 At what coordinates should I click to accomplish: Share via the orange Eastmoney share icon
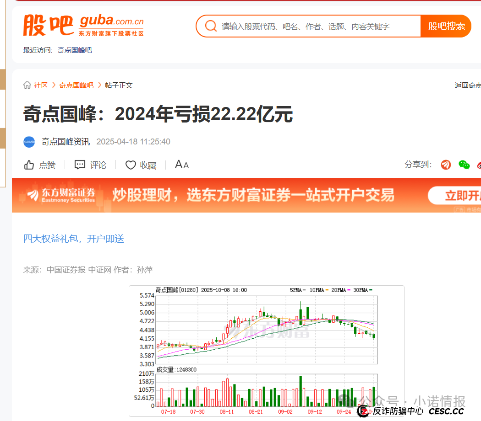(445, 165)
